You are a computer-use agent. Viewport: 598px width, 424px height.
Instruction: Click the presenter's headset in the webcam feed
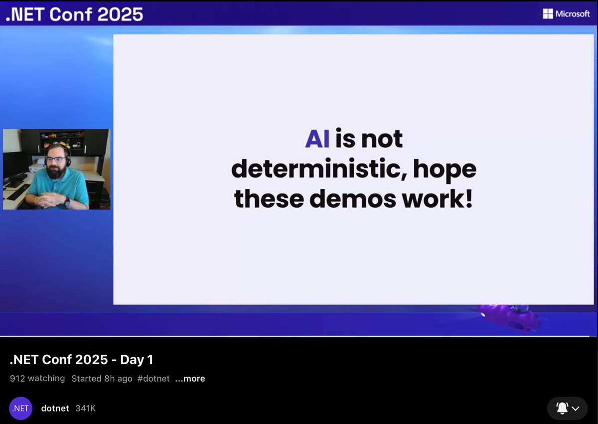coord(68,159)
